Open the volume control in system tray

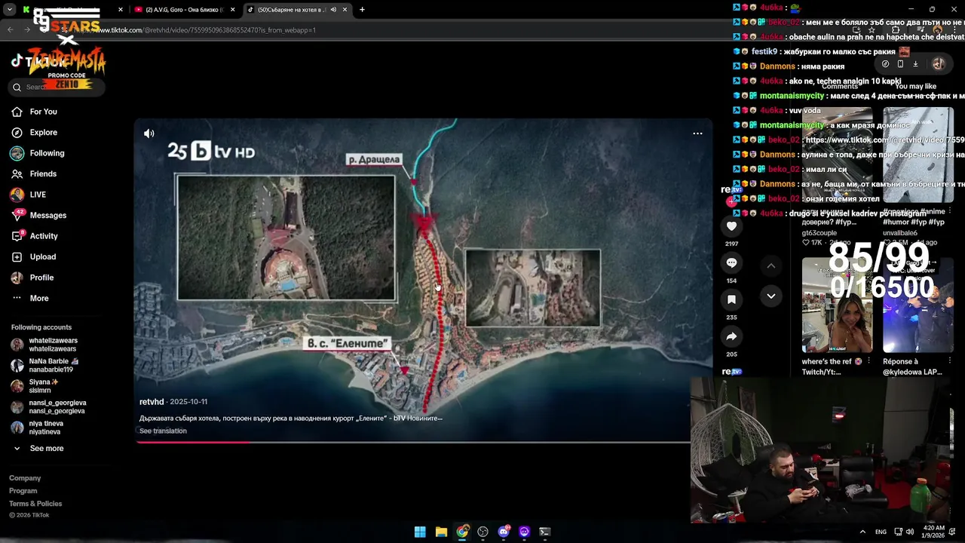click(x=910, y=532)
